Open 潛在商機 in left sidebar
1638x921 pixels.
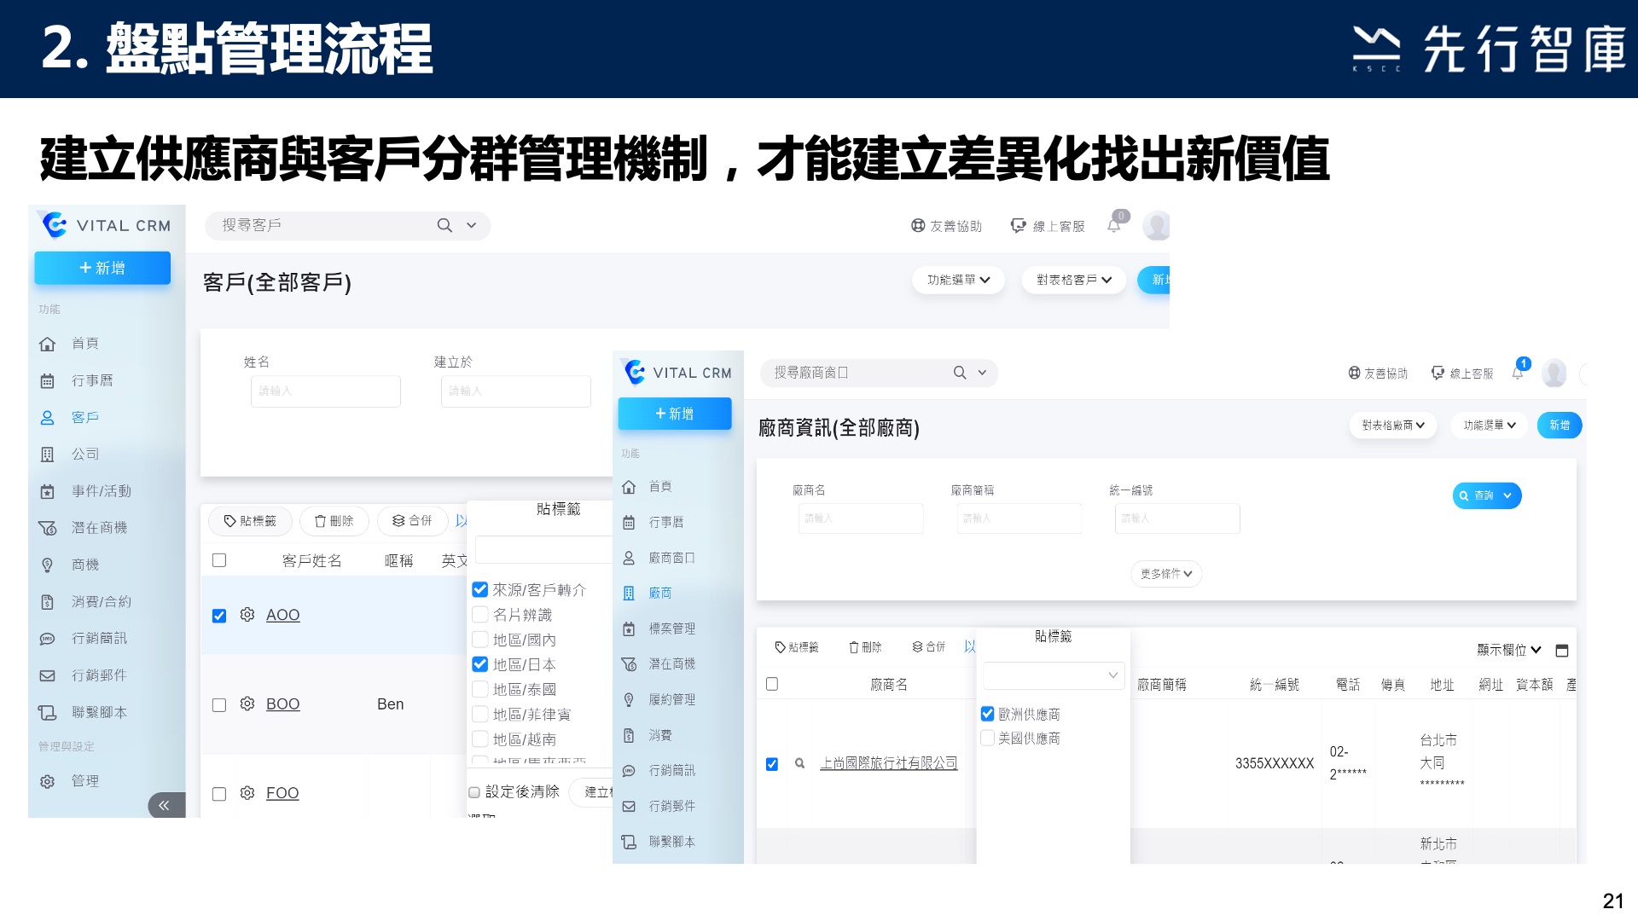pyautogui.click(x=99, y=528)
